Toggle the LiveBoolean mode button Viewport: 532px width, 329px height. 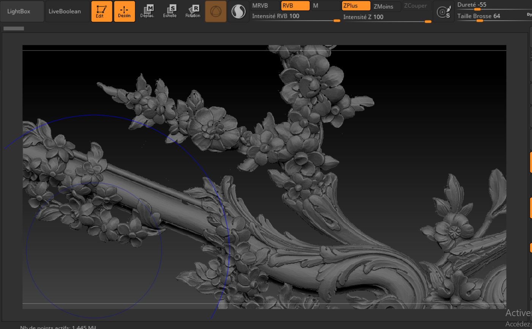click(x=68, y=11)
